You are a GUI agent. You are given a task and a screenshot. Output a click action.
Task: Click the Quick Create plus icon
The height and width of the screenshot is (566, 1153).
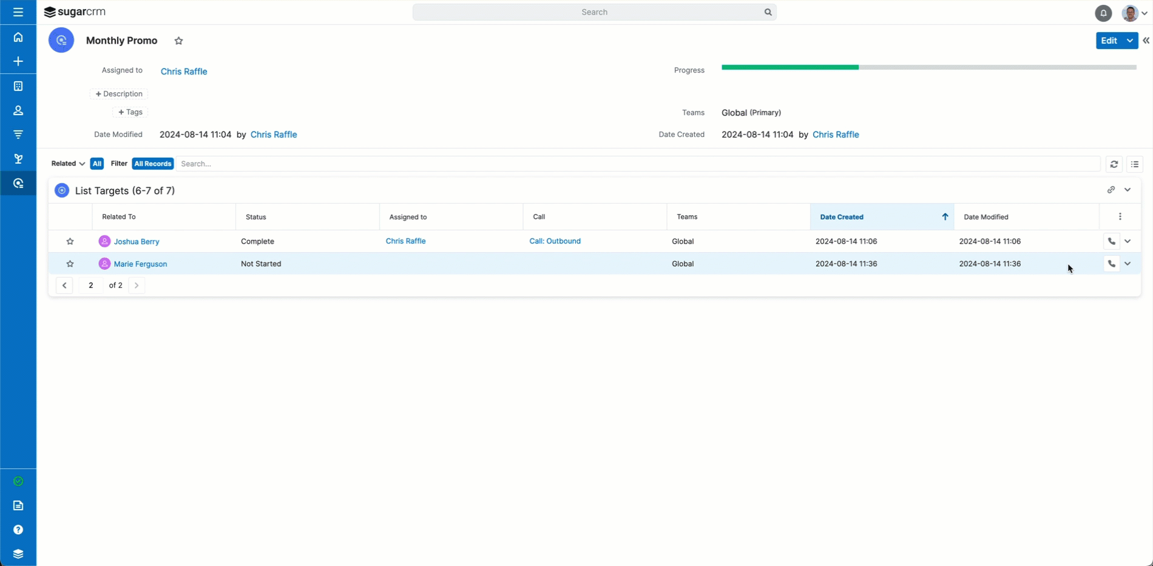18,61
